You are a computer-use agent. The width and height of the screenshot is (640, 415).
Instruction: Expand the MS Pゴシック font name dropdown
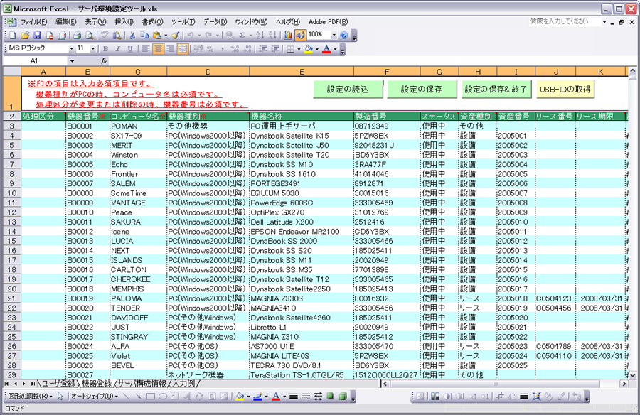click(x=71, y=49)
